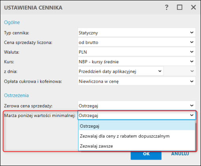The height and width of the screenshot is (166, 201).
Task: Collapse the Marża poniżej wartości minimalnej dropdown arrow
Action: [x=192, y=115]
